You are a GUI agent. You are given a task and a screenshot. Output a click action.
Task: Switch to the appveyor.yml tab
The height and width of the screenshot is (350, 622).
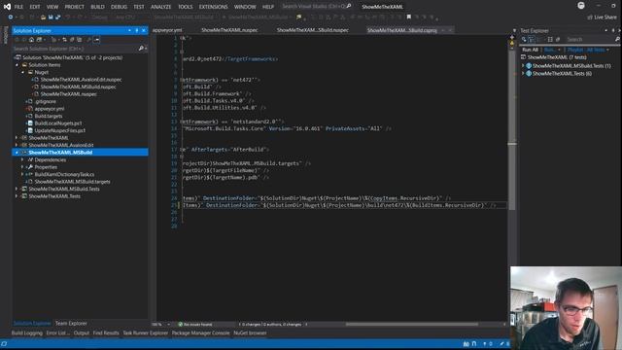click(167, 30)
